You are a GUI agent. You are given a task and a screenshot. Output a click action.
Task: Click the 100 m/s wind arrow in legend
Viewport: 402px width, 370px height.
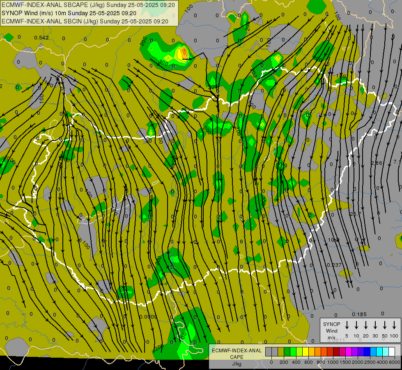[394, 325]
